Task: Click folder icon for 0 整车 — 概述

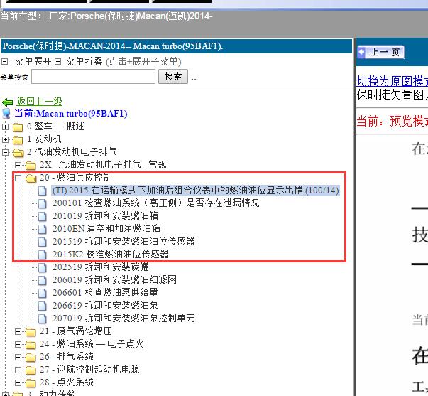Action: coord(18,127)
